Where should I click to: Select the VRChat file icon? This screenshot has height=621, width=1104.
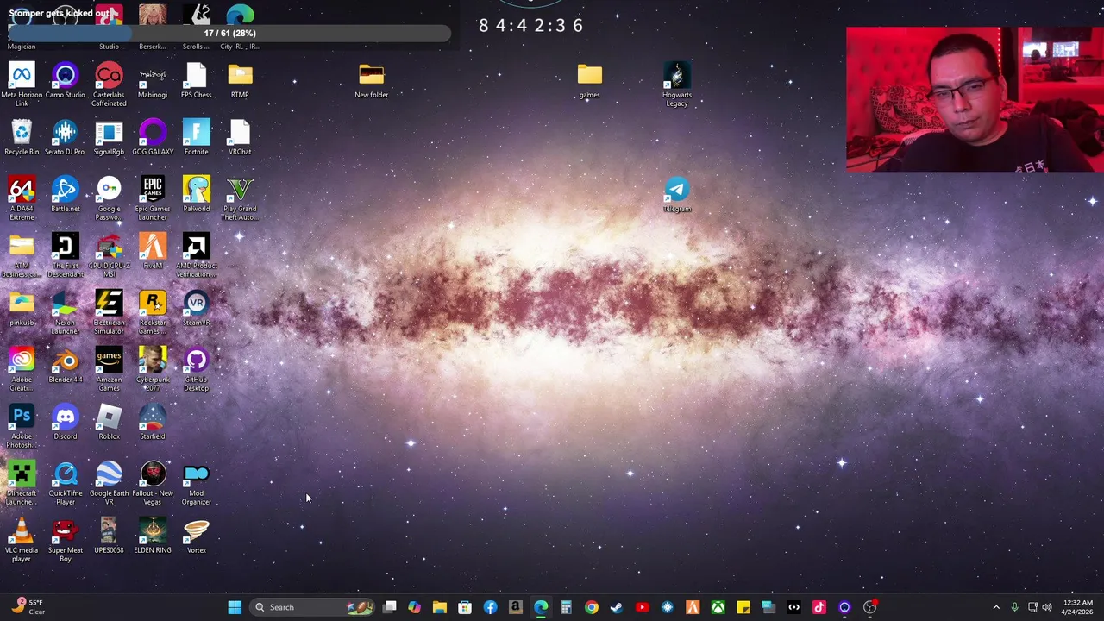240,138
